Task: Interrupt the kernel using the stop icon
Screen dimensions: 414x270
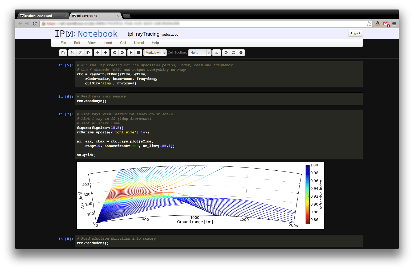Action: tap(138, 52)
